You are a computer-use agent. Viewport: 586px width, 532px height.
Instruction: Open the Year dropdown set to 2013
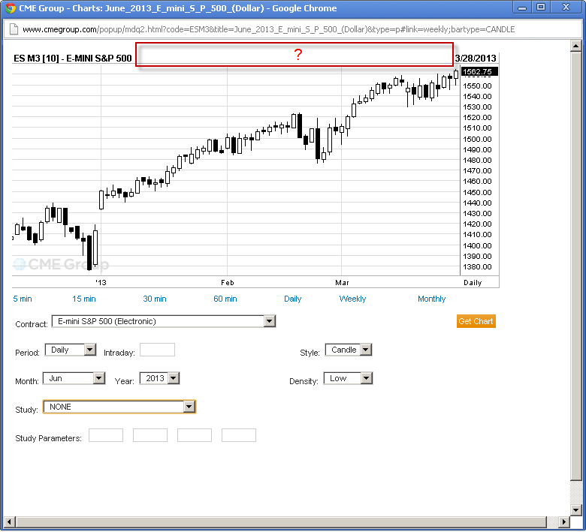(x=159, y=378)
